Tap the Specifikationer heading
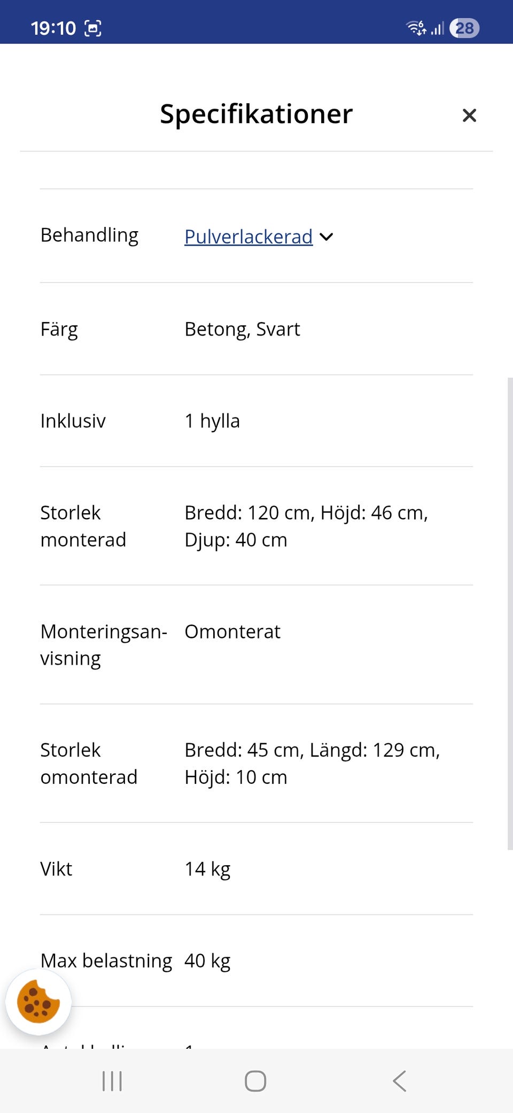 (x=256, y=114)
